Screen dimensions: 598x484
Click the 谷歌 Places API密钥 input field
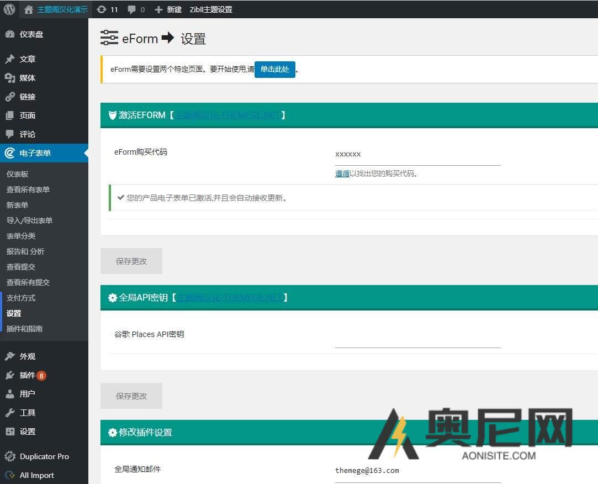pyautogui.click(x=417, y=338)
